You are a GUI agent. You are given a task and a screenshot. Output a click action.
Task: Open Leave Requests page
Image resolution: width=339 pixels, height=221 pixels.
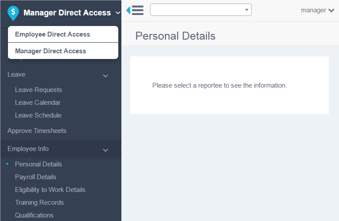tap(38, 90)
